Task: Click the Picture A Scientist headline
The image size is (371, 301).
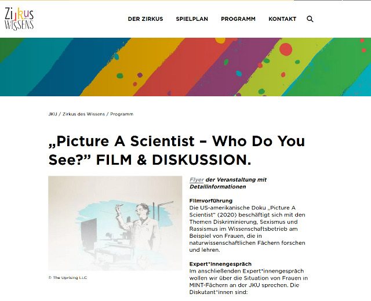Action: click(x=176, y=150)
